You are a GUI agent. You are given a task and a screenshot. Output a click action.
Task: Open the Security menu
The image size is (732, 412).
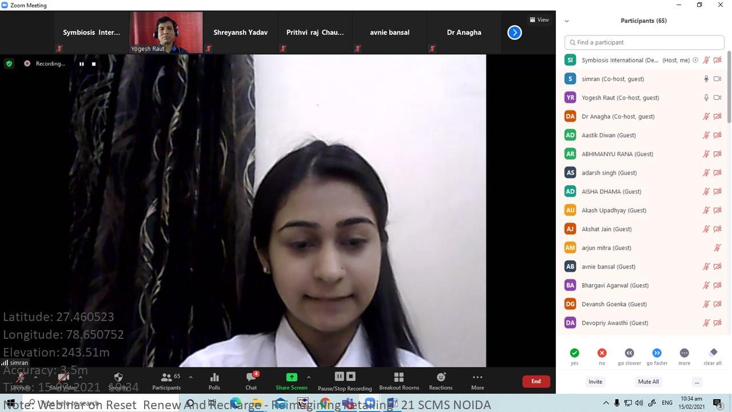[118, 381]
